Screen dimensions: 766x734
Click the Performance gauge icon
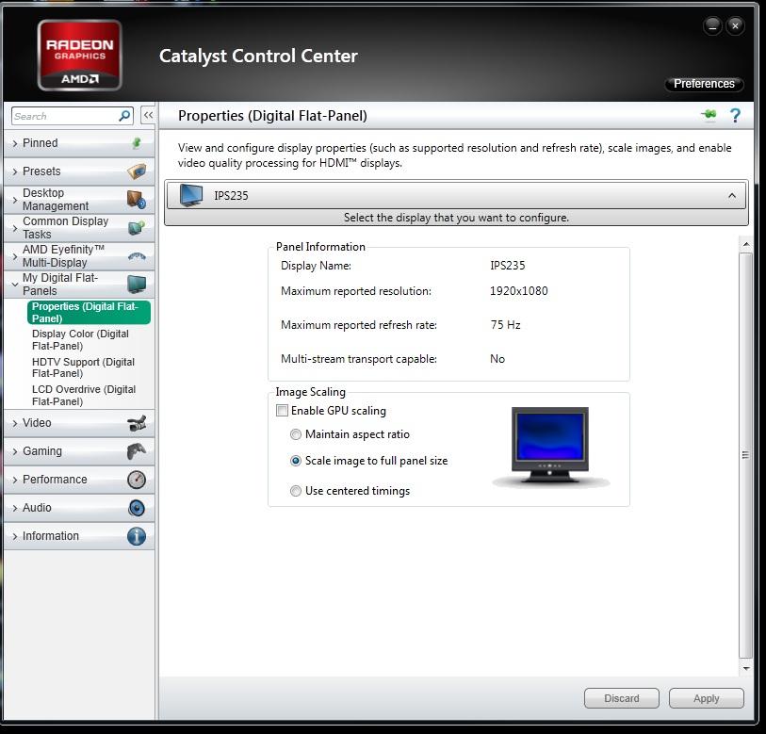click(137, 480)
